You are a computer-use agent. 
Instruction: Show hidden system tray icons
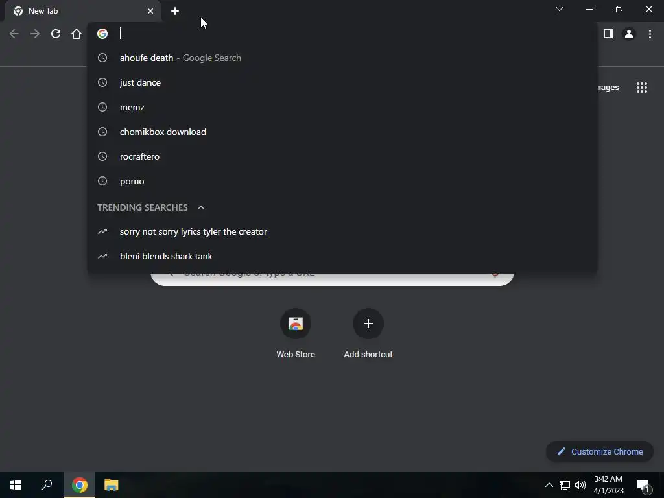[x=549, y=485]
